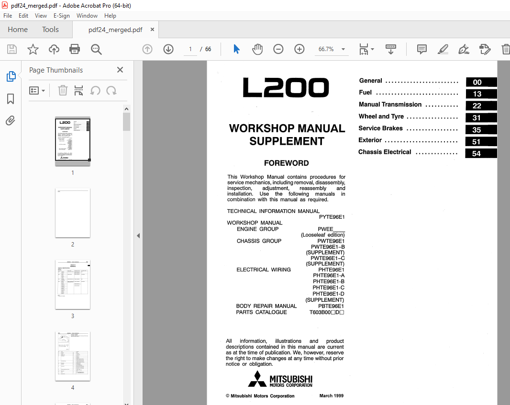
Task: Click the Exterior 51 index tab
Action: click(x=481, y=141)
